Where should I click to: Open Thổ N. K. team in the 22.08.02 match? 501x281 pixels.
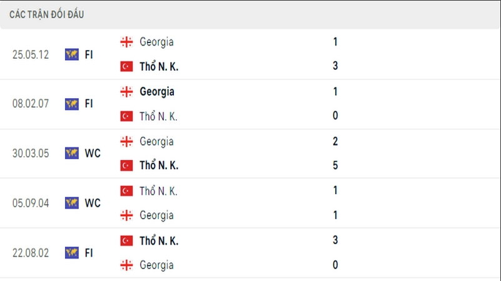159,240
